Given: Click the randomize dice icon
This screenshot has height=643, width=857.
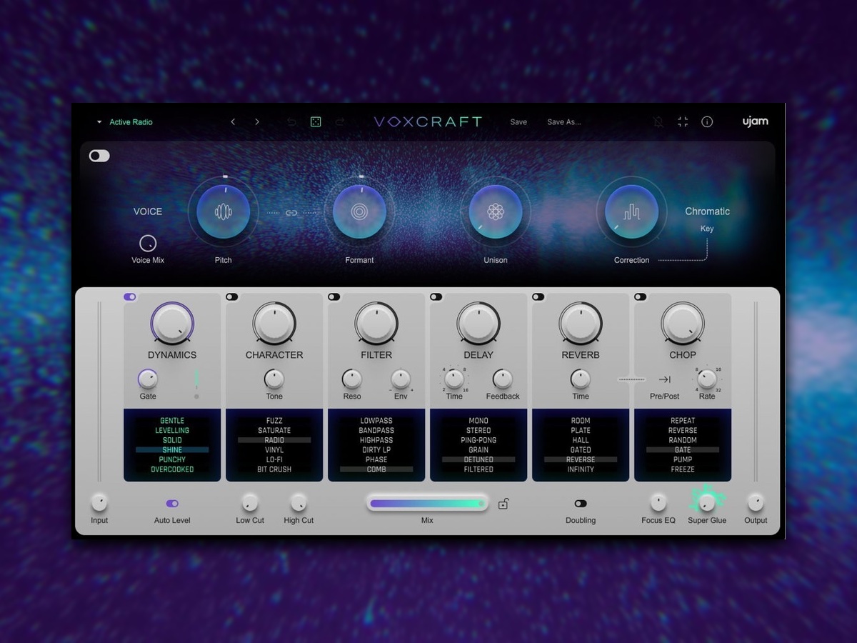Looking at the screenshot, I should [315, 122].
